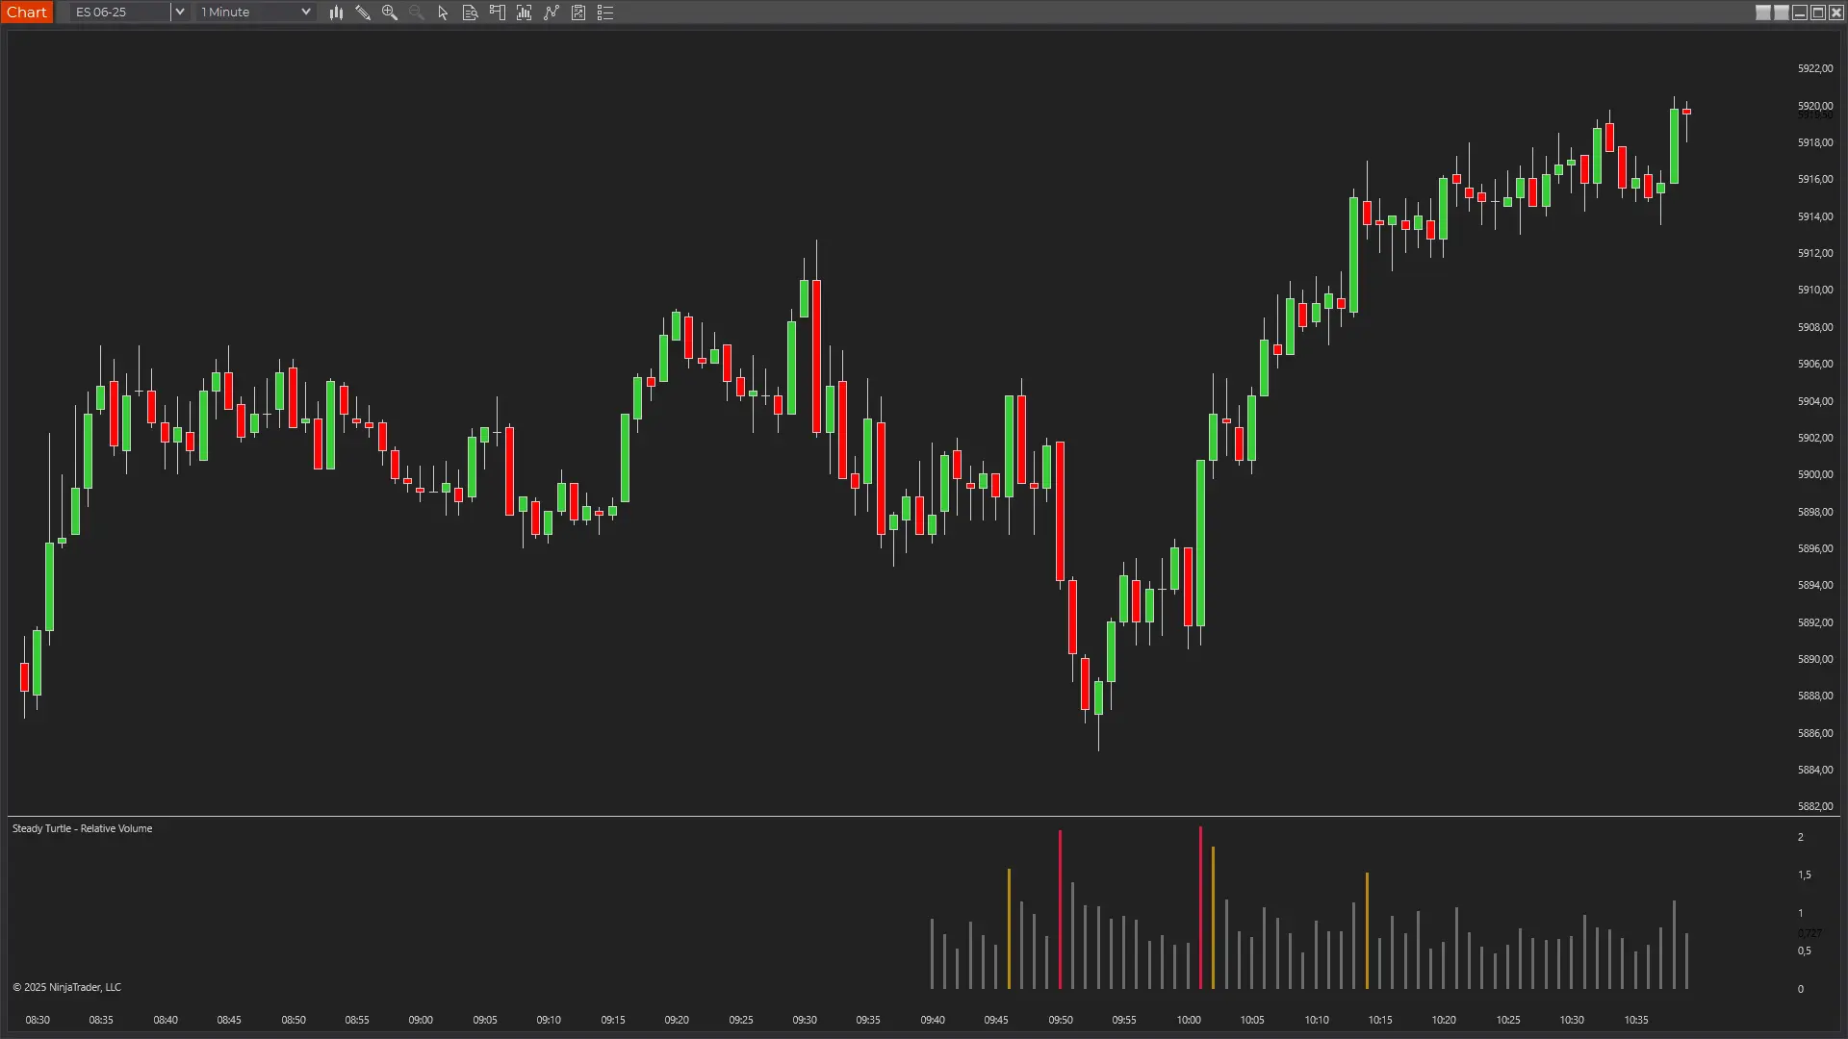Click the red volume bar at 09:50
Screen dimensions: 1848x1039
tap(1060, 909)
